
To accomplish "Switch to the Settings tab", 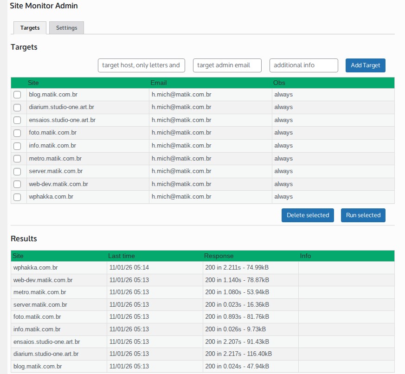I will 66,28.
